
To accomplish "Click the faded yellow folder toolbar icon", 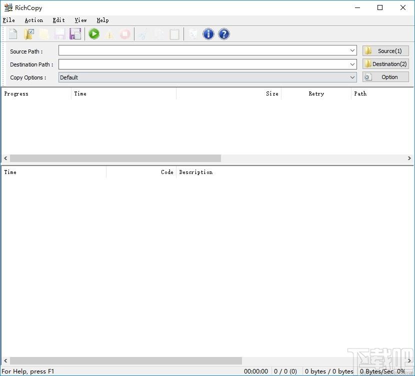I will click(x=44, y=34).
